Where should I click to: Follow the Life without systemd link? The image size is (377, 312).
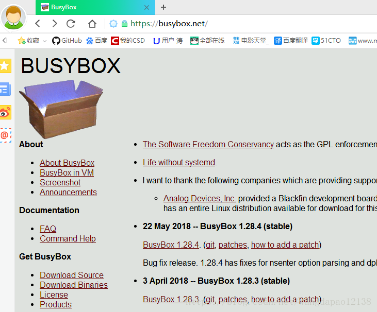(x=179, y=163)
